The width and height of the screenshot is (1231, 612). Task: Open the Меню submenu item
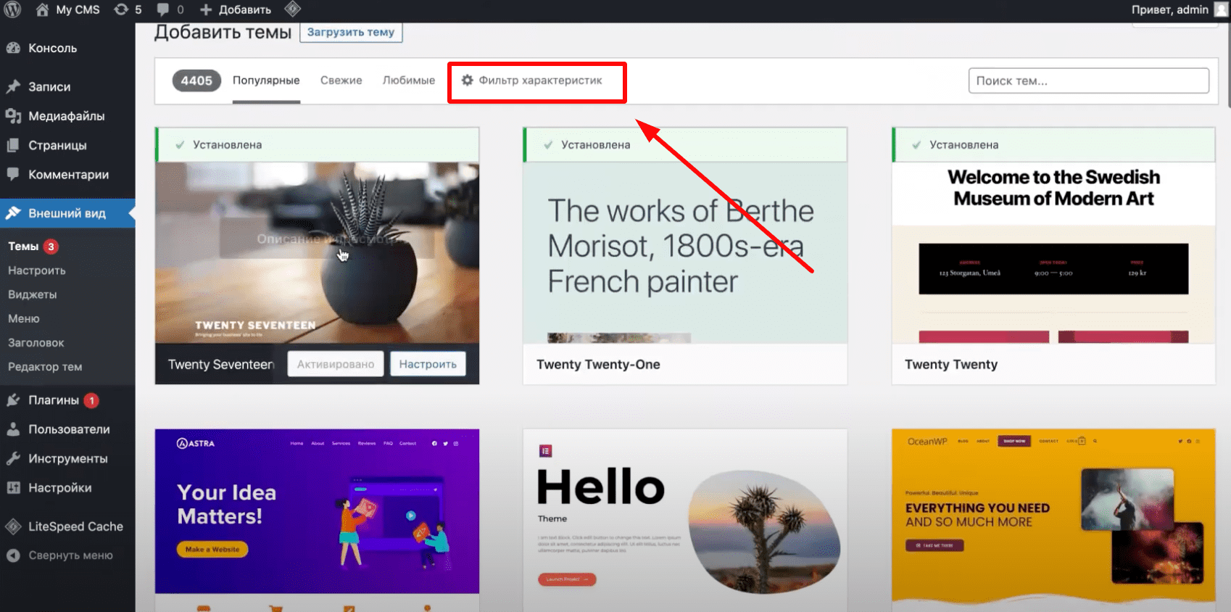(24, 318)
